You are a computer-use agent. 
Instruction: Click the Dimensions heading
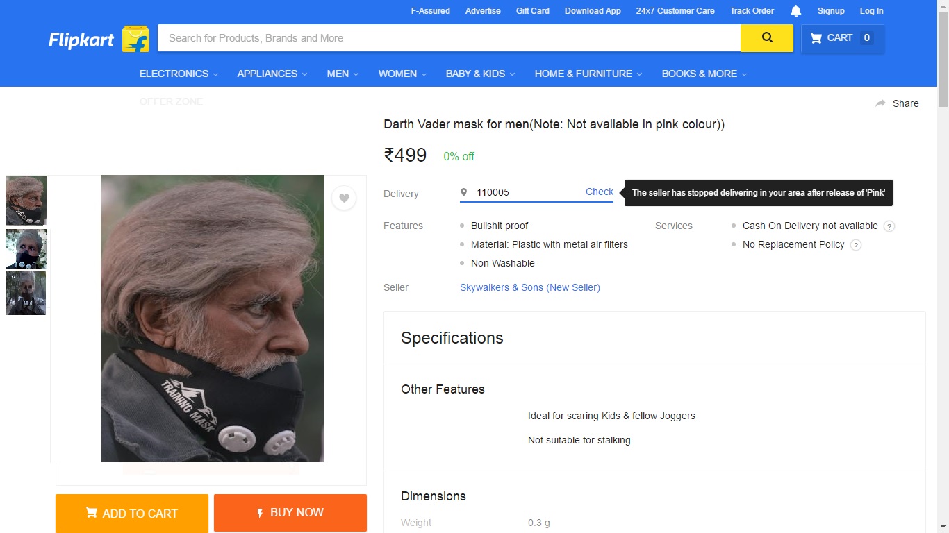[434, 496]
